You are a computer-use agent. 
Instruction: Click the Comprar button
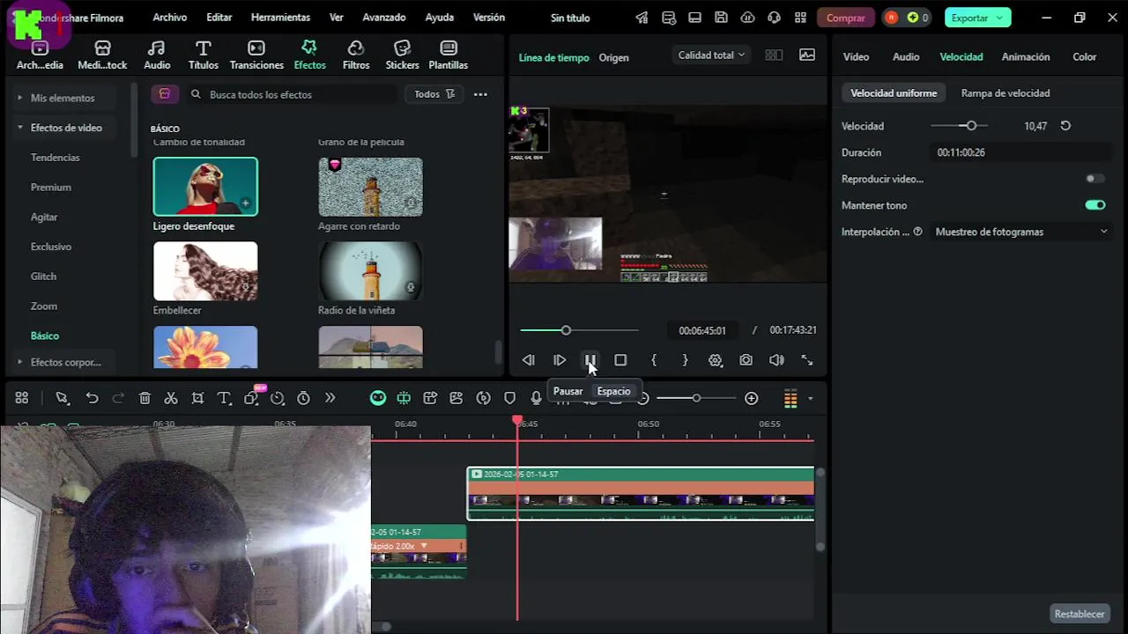(x=846, y=18)
